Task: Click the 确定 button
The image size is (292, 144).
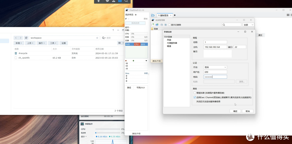Action: 235,111
